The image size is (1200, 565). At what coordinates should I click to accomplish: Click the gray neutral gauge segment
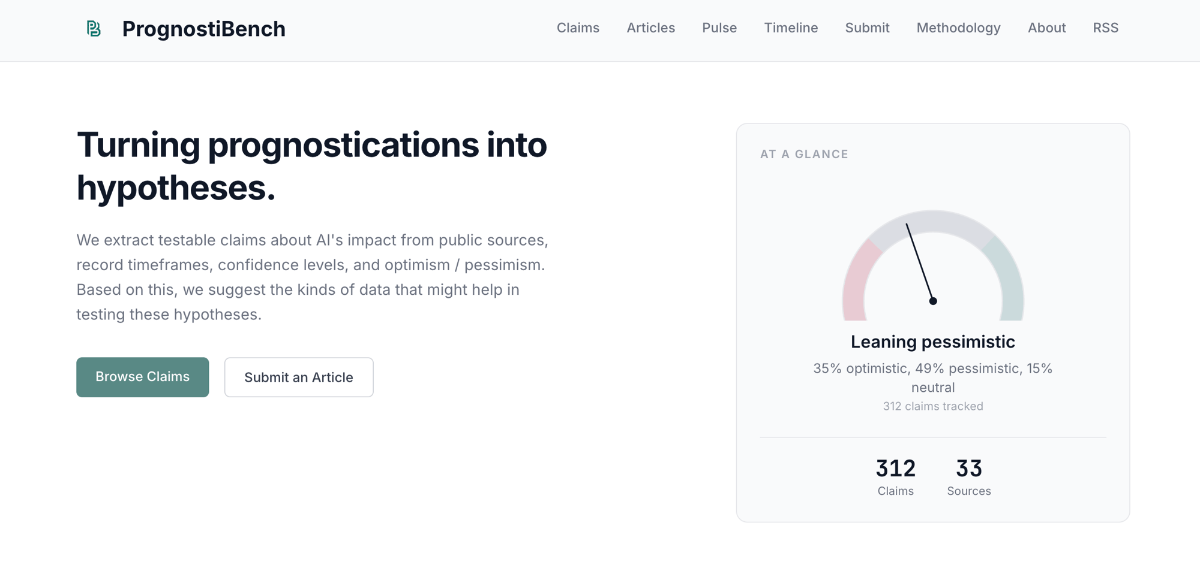[933, 222]
